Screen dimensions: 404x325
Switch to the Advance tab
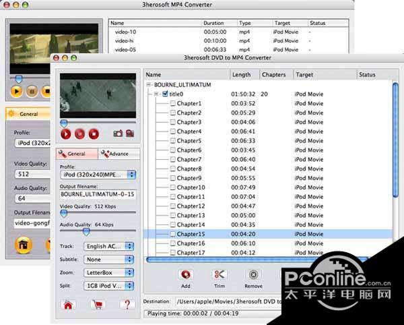[x=119, y=154]
